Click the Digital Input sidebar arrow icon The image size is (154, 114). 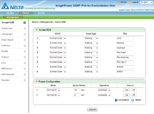coord(25,28)
